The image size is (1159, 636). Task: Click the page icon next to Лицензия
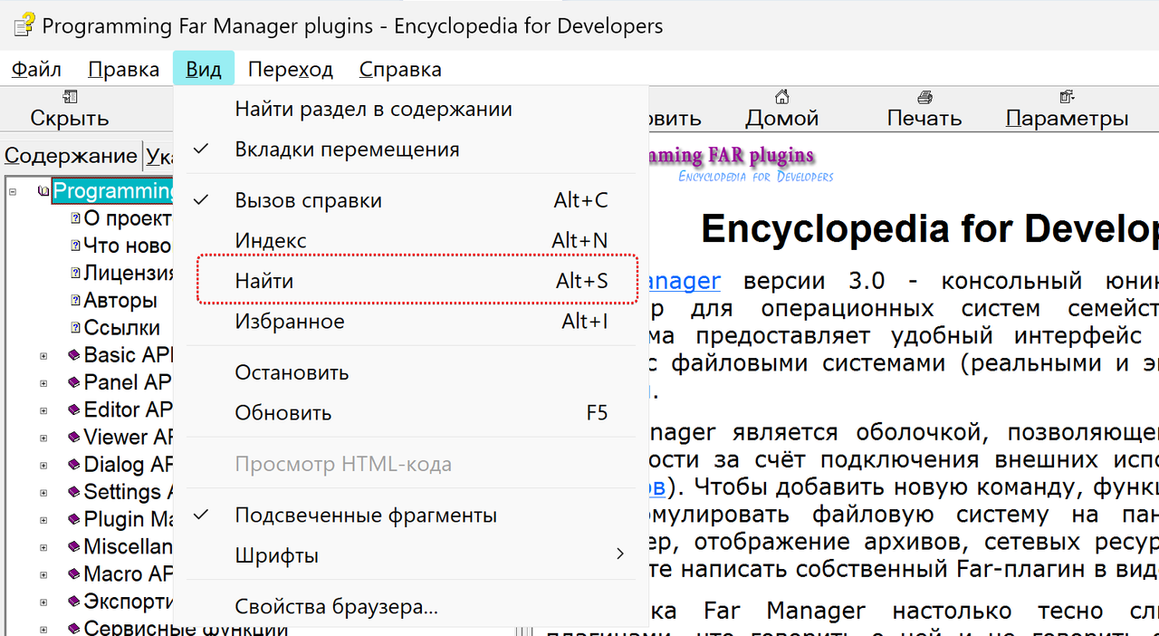pyautogui.click(x=76, y=273)
